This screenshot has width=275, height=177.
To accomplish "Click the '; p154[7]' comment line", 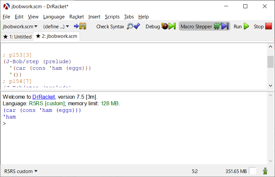I will (x=17, y=81).
